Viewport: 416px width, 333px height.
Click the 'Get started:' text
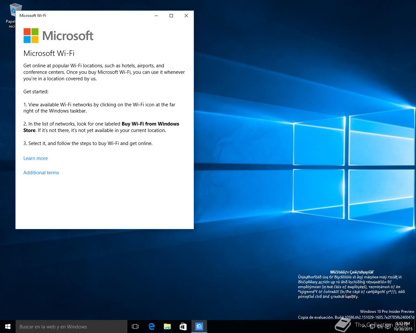[36, 92]
